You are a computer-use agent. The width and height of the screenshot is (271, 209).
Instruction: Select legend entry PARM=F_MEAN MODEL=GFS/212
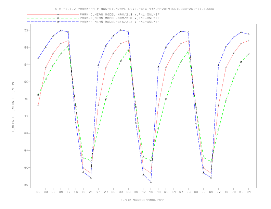click(x=119, y=22)
